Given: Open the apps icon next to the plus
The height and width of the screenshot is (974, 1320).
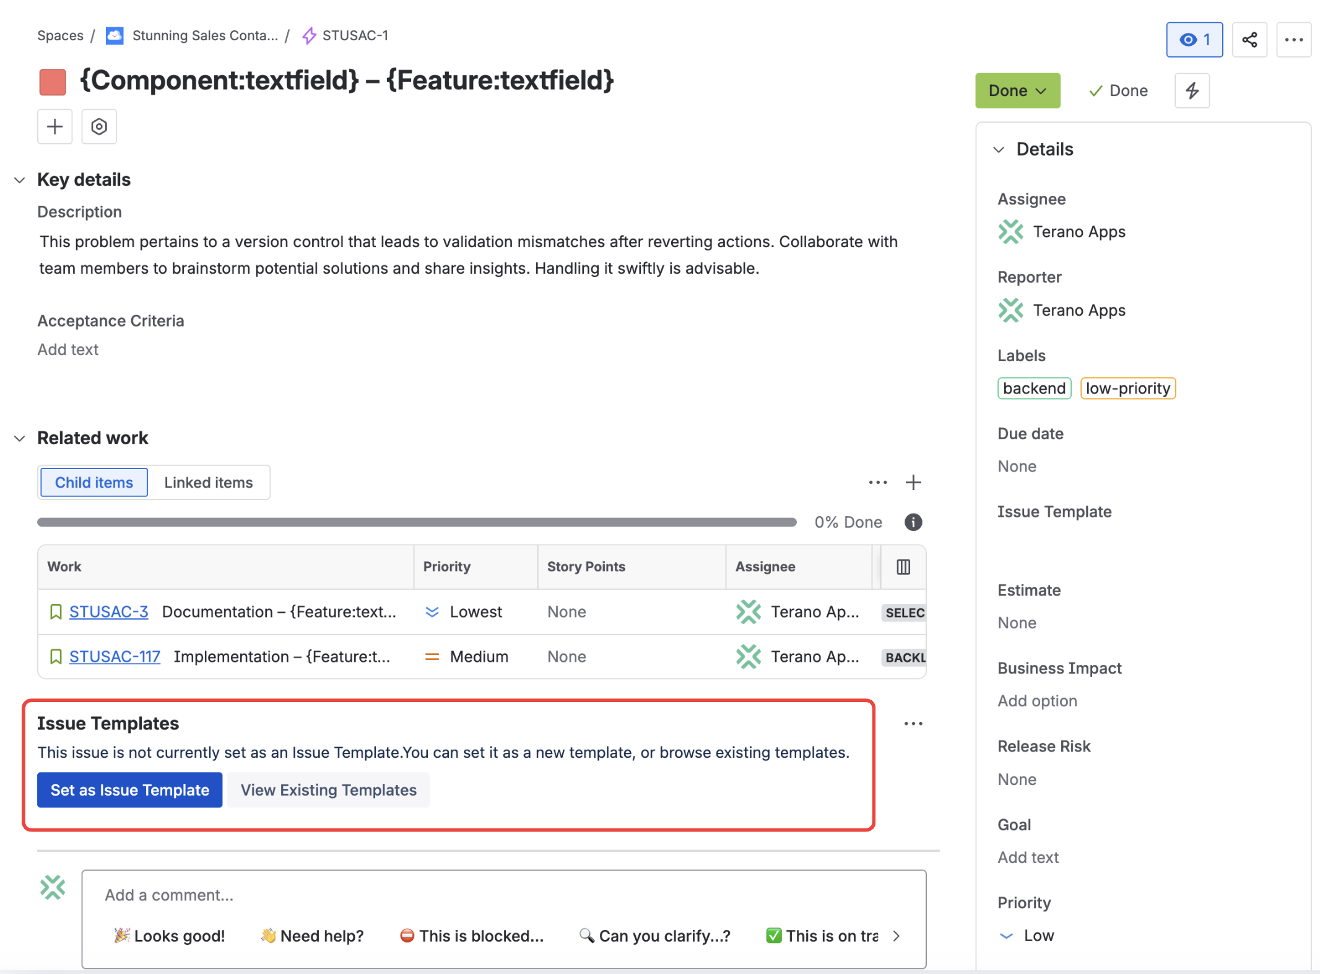Looking at the screenshot, I should coord(99,126).
